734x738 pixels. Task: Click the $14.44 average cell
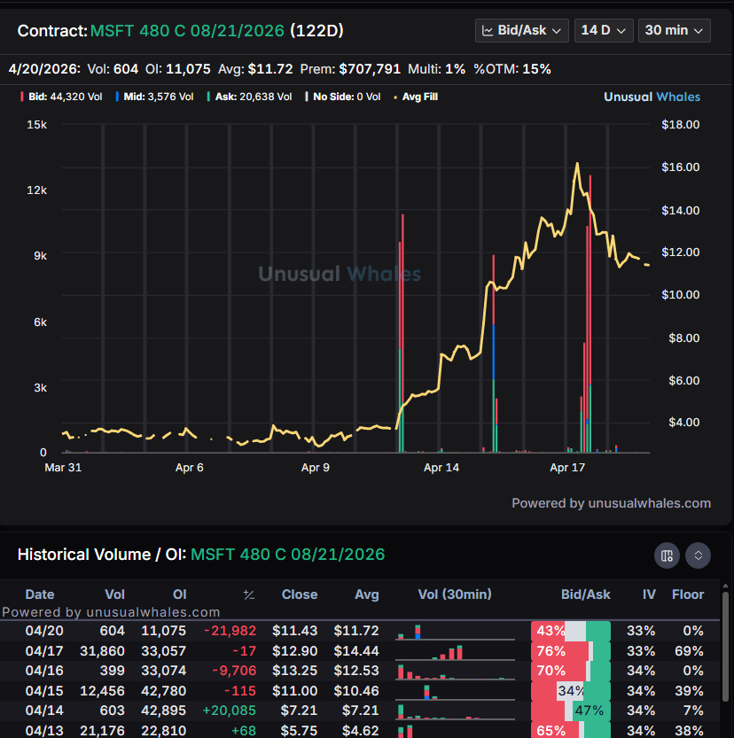coord(356,651)
